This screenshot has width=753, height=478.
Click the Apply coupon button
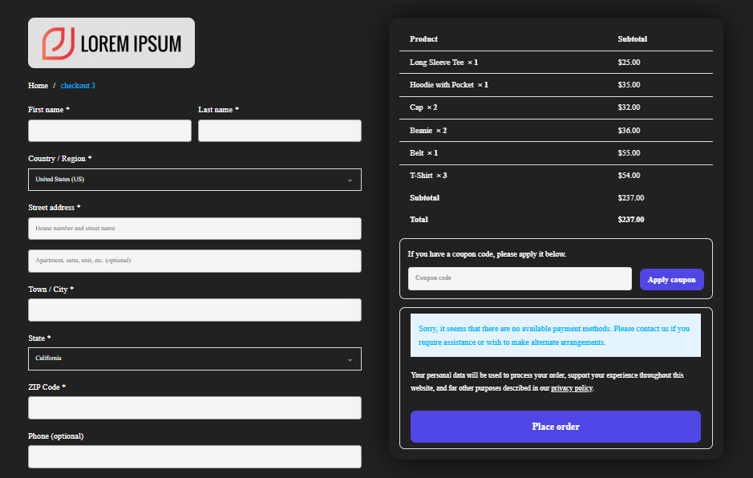point(671,280)
